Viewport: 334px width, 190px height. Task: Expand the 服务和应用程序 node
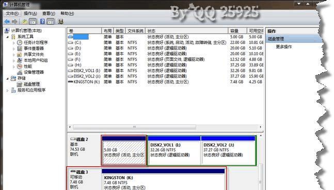[8, 90]
